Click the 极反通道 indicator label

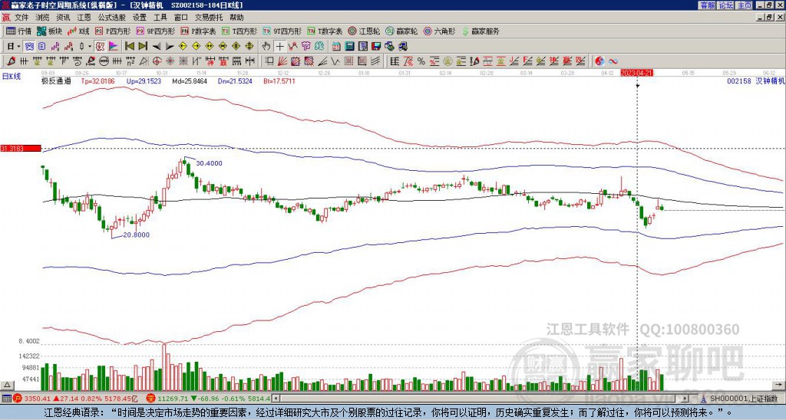click(x=56, y=80)
